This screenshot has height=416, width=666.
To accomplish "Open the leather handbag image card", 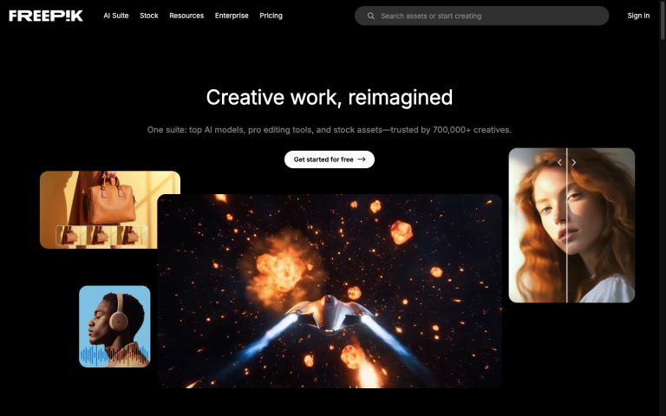I will 109,195.
